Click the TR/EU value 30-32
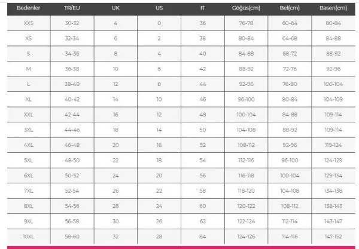 tap(72, 22)
